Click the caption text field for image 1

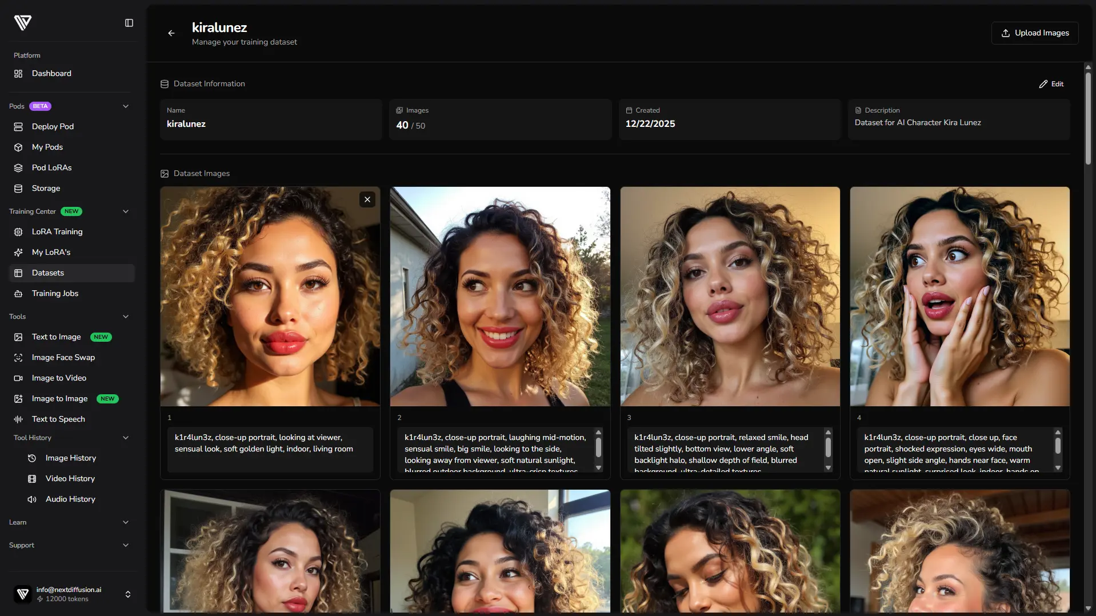[x=270, y=449]
